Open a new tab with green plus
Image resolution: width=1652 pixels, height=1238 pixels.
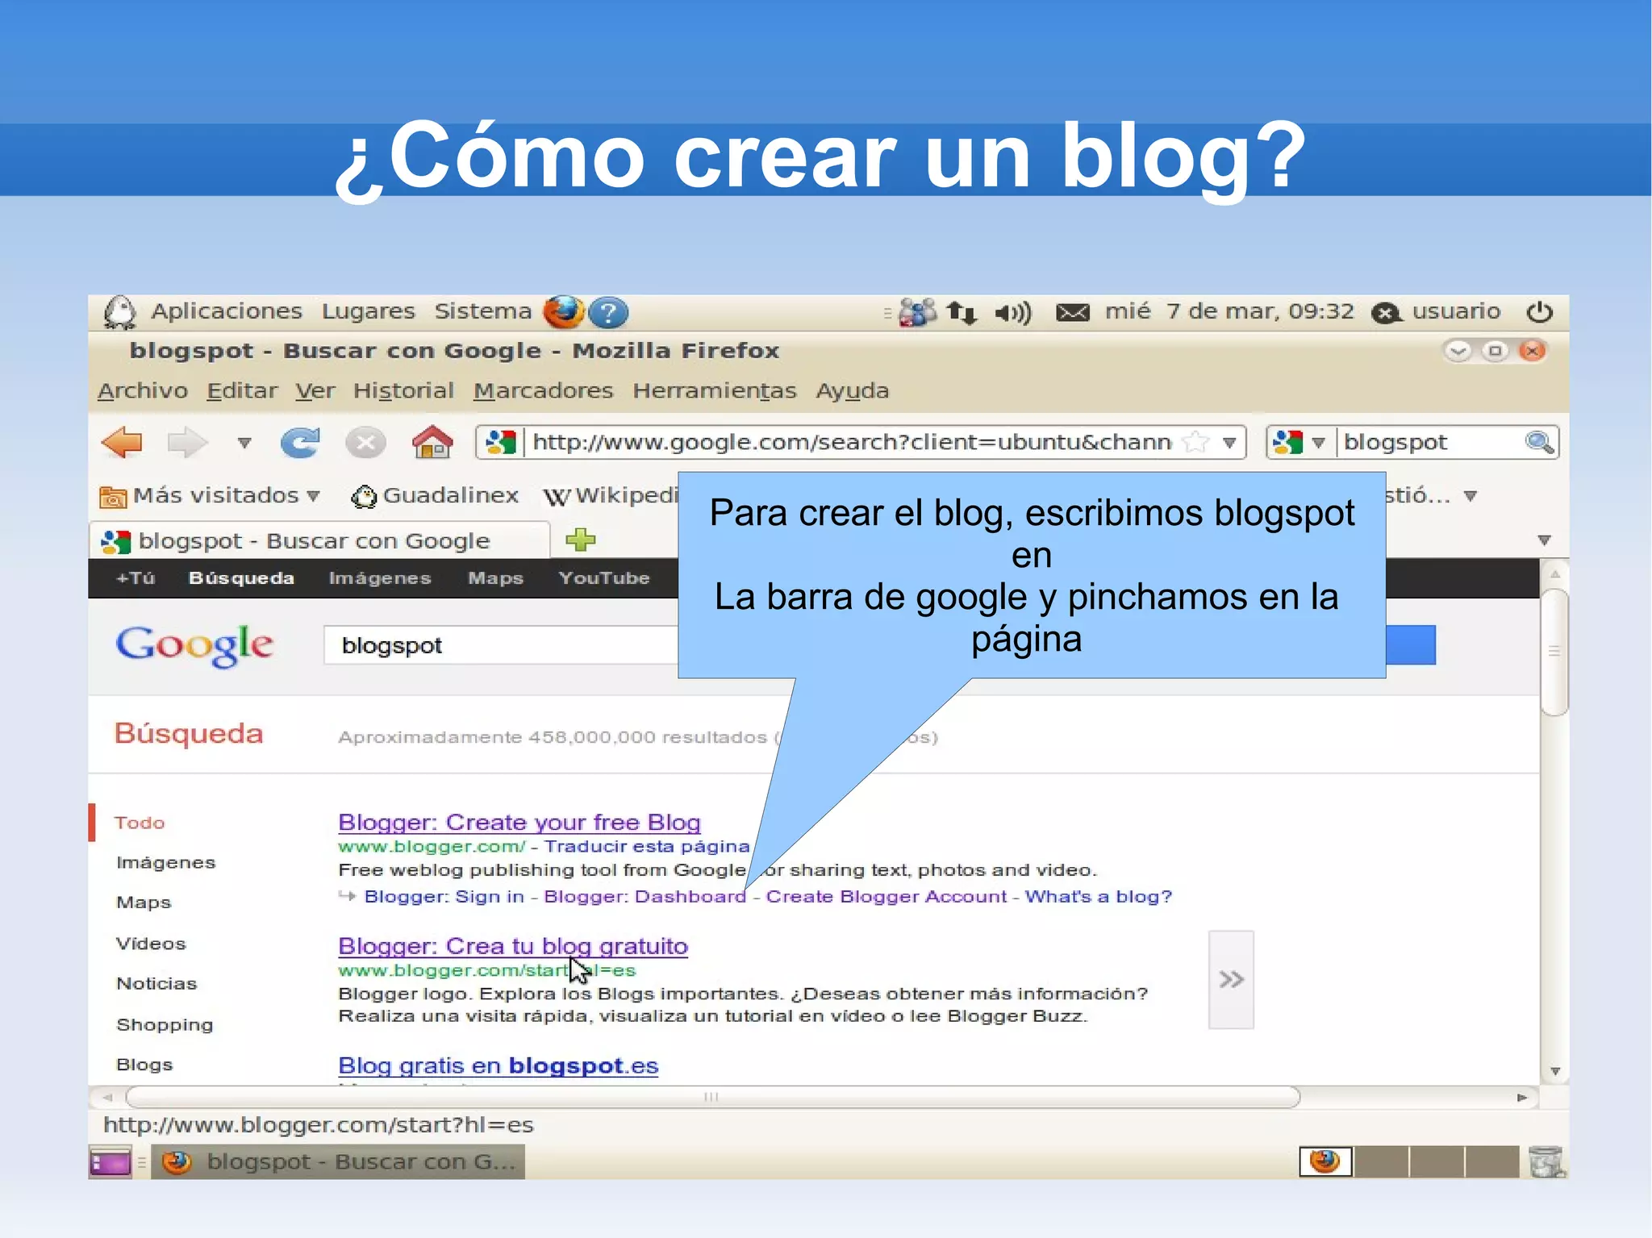(x=581, y=540)
